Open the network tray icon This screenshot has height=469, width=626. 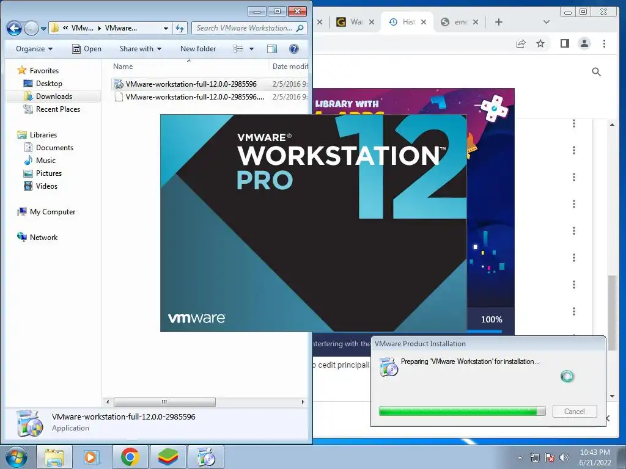[534, 457]
